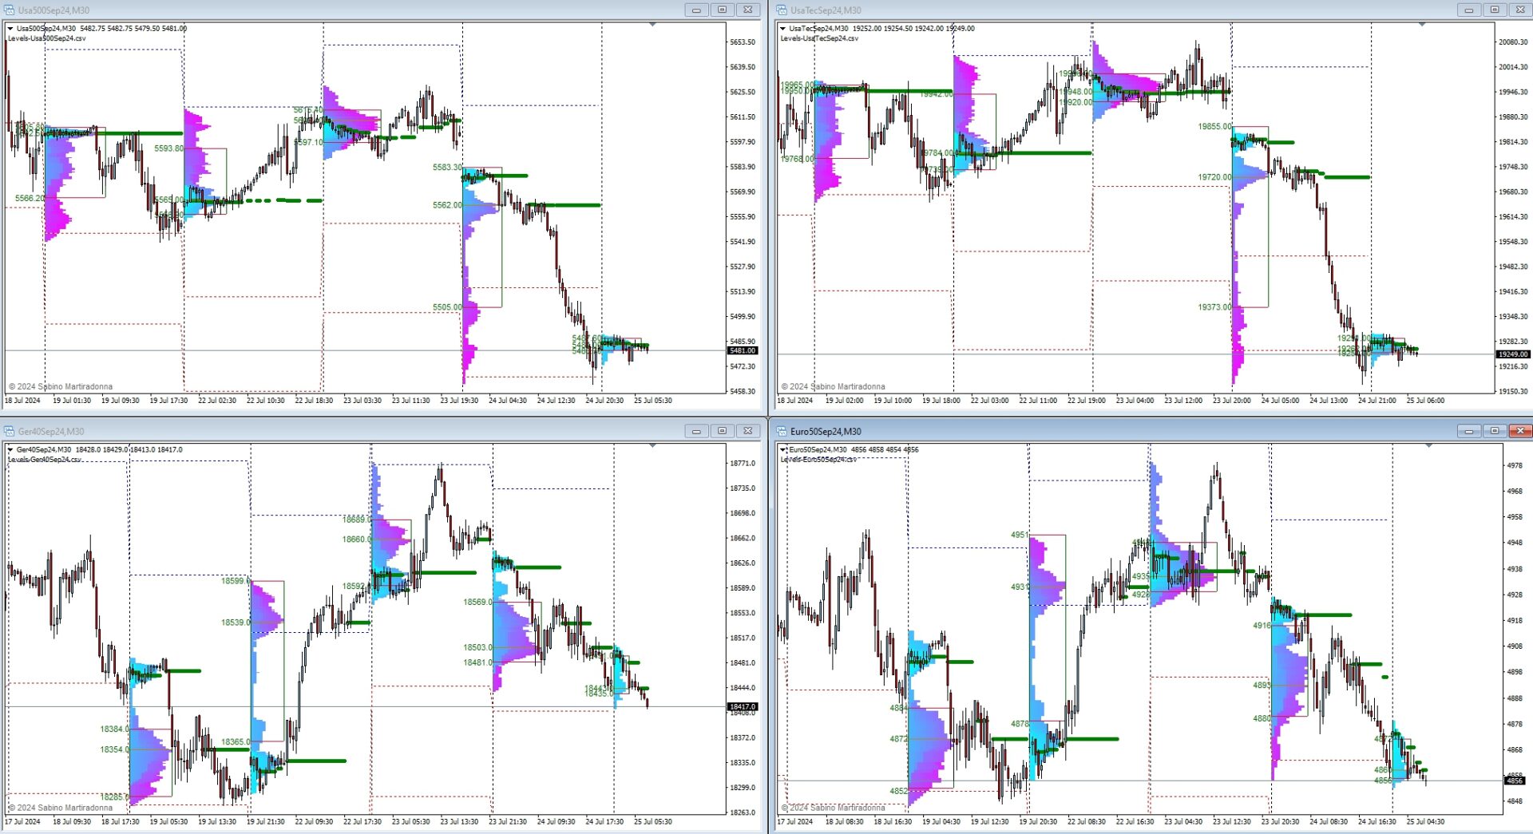This screenshot has width=1533, height=834.
Task: Activate the Ger40Sep24,M30 window title bar
Action: click(319, 432)
